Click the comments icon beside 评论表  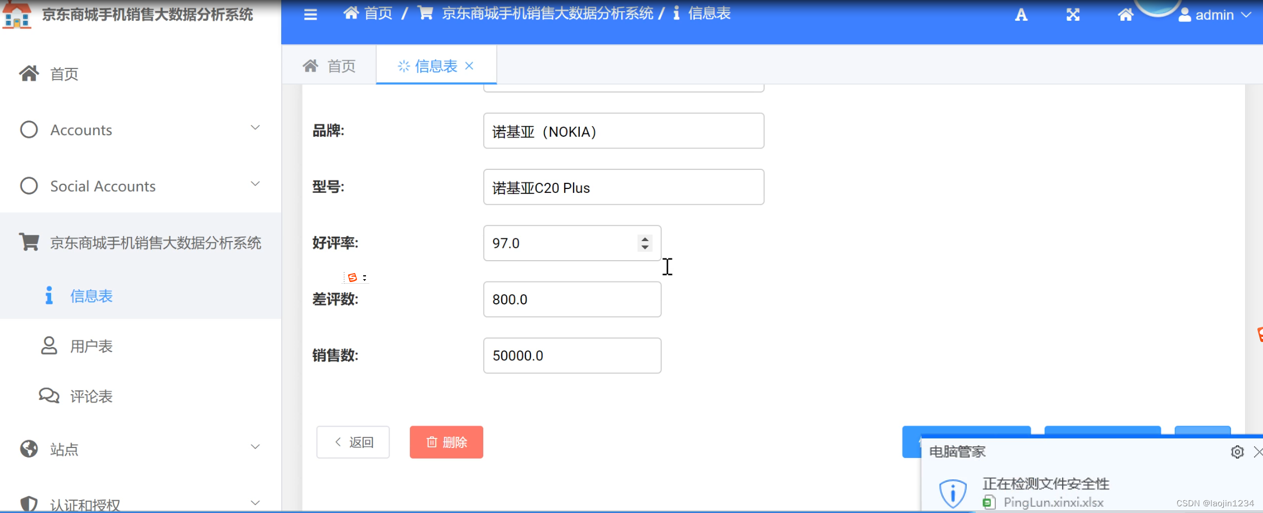click(x=49, y=396)
